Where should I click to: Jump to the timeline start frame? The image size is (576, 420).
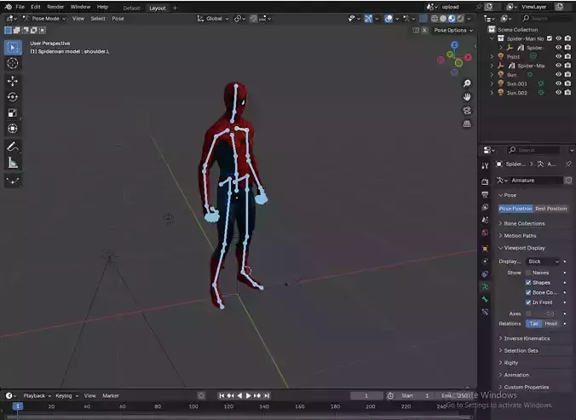(x=222, y=395)
